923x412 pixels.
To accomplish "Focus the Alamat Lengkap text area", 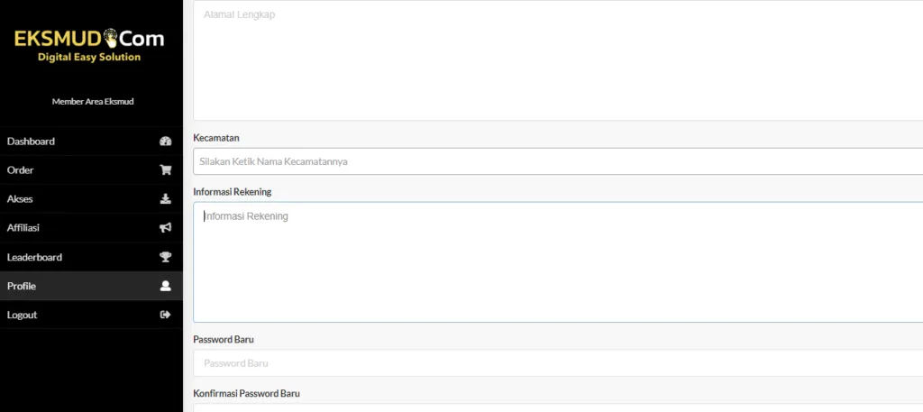I will [557, 61].
